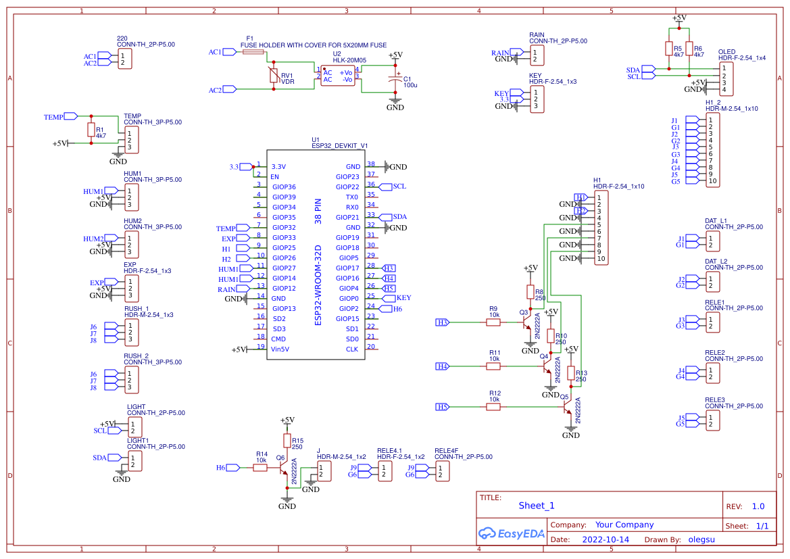Image resolution: width=790 pixels, height=559 pixels.
Task: Click the OLED four-pin header body
Action: click(x=726, y=79)
